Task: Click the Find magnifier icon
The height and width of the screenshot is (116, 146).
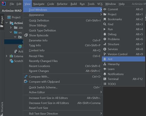Action: click(x=105, y=24)
